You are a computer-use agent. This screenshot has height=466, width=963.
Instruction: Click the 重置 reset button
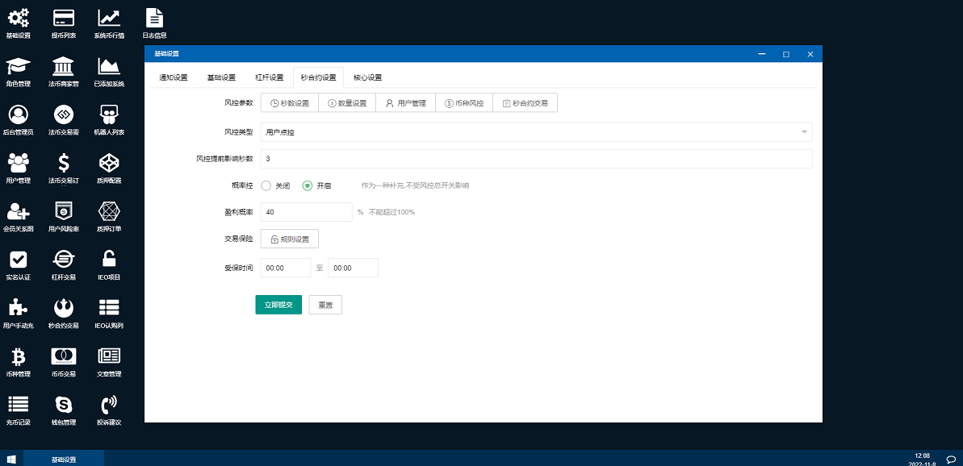325,305
